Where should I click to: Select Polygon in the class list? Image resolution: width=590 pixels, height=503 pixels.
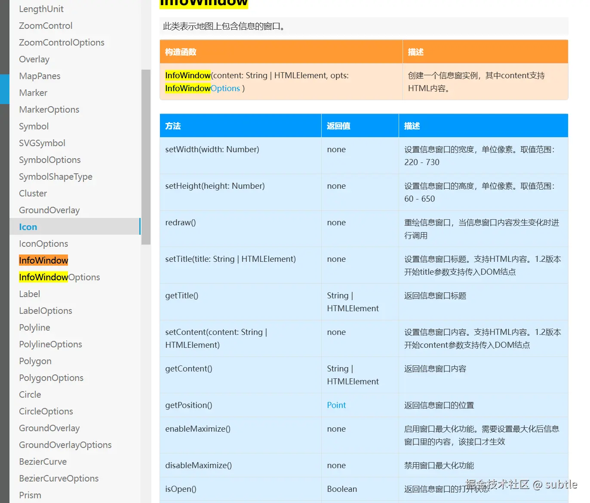click(x=35, y=361)
